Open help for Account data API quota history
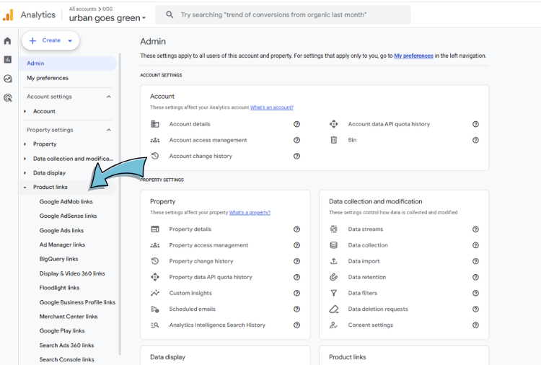 tap(475, 124)
